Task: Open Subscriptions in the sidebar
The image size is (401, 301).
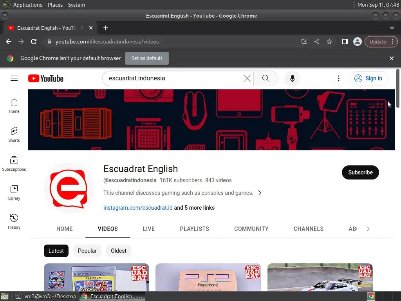Action: 14,164
